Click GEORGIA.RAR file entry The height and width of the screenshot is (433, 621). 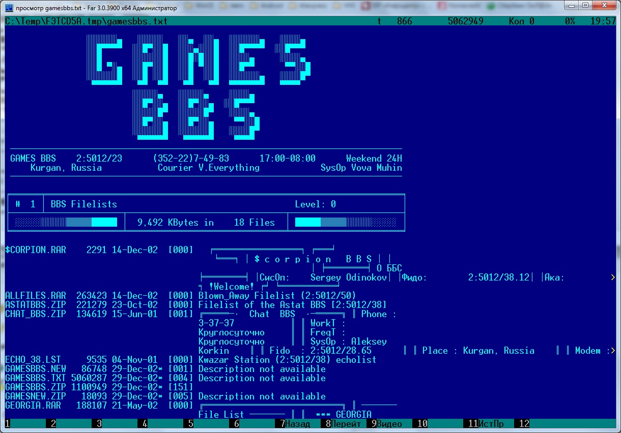coord(33,406)
